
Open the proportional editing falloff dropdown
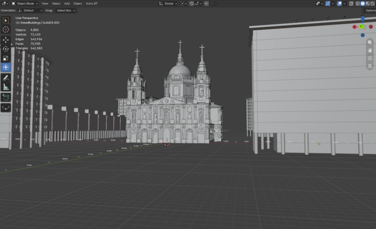click(x=213, y=3)
